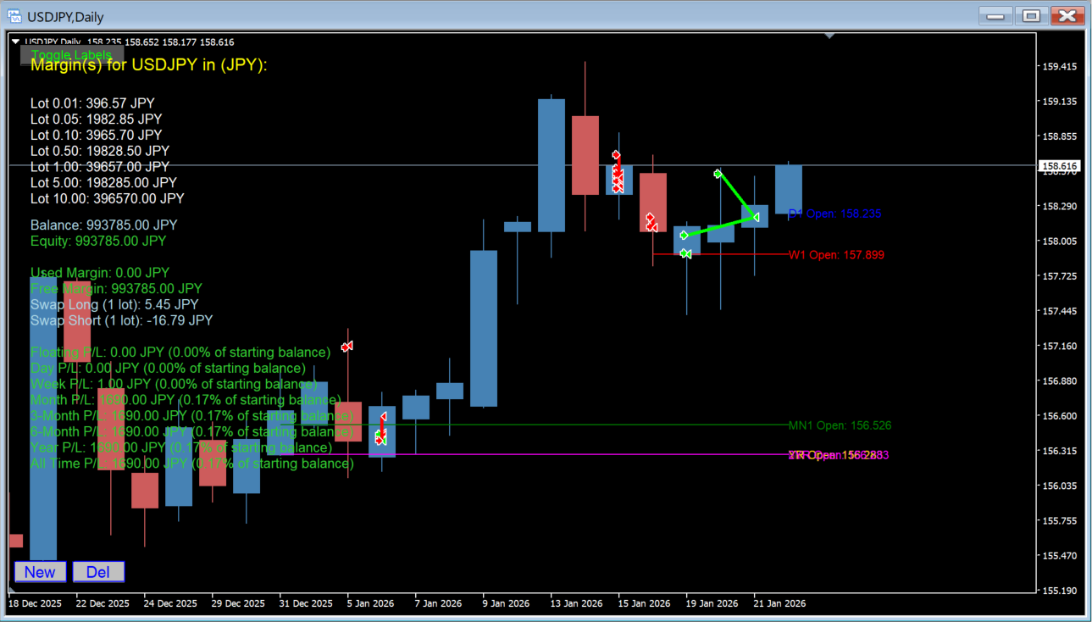
Task: Maximize the USDJPY chart window
Action: [1030, 16]
